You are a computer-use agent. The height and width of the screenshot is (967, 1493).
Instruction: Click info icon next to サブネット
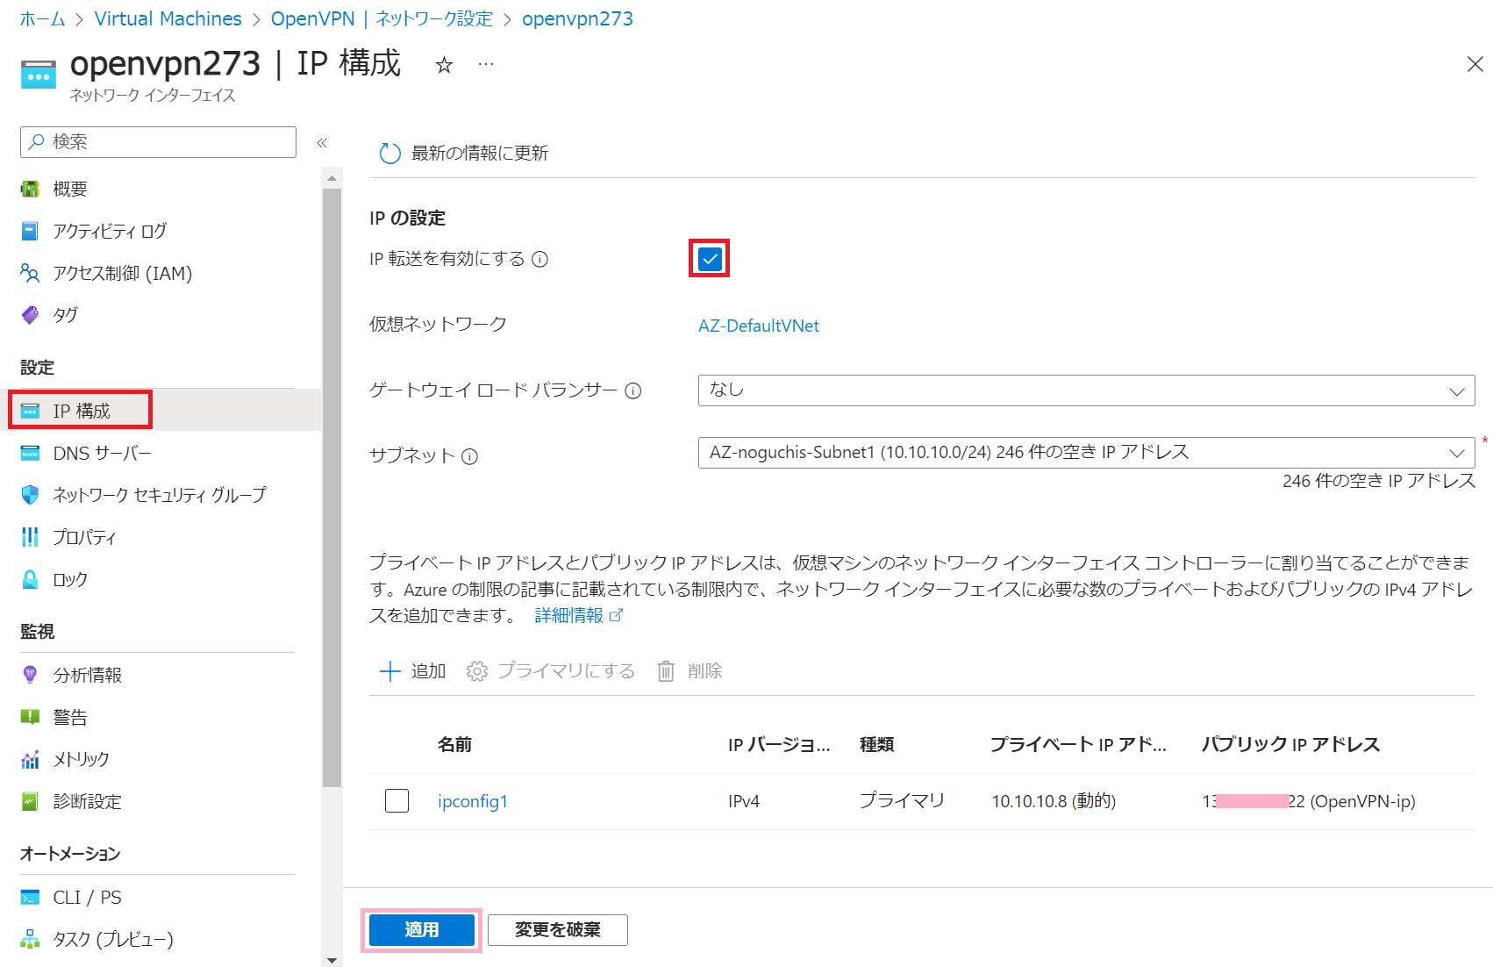(470, 456)
